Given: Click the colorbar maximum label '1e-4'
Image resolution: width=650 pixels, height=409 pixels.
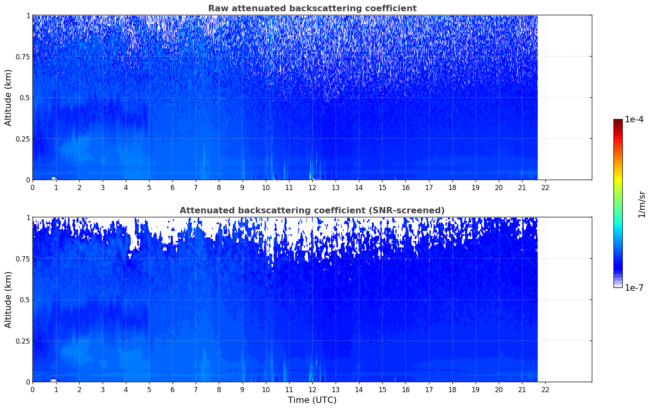Looking at the screenshot, I should pos(634,119).
